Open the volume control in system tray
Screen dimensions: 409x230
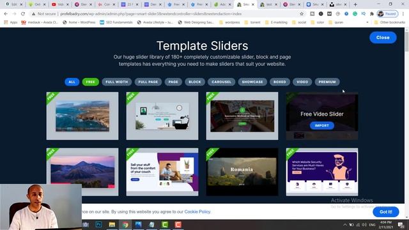tap(364, 225)
